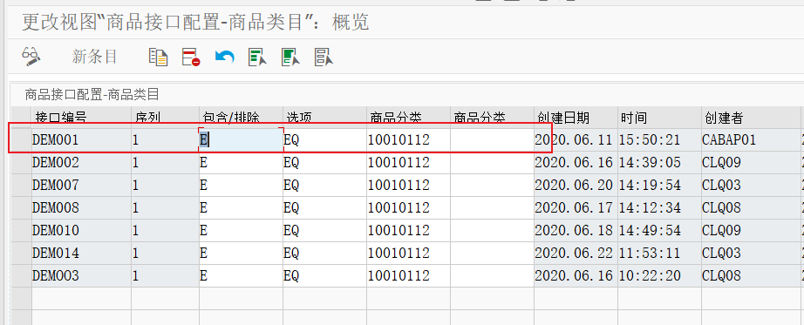Viewport: 804px width, 325px height.
Task: Click the time cell 15:50:21
Action: (659, 140)
